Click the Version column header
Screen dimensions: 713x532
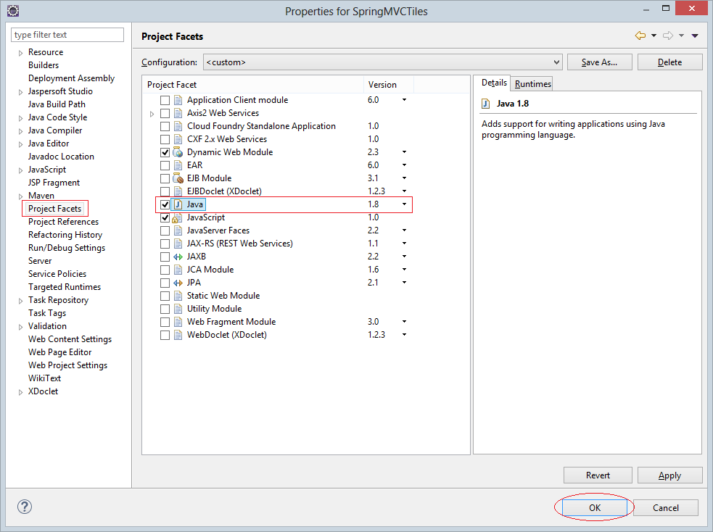click(388, 85)
